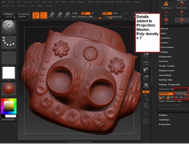Screen dimensions: 189x144
Task: Toggle Local transformations icon
Action: (146, 55)
